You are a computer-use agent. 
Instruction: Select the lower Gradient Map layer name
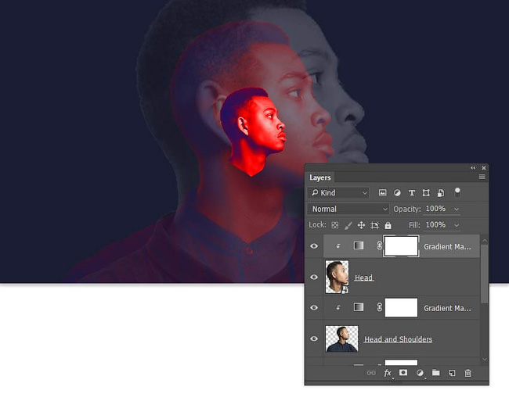click(x=447, y=308)
